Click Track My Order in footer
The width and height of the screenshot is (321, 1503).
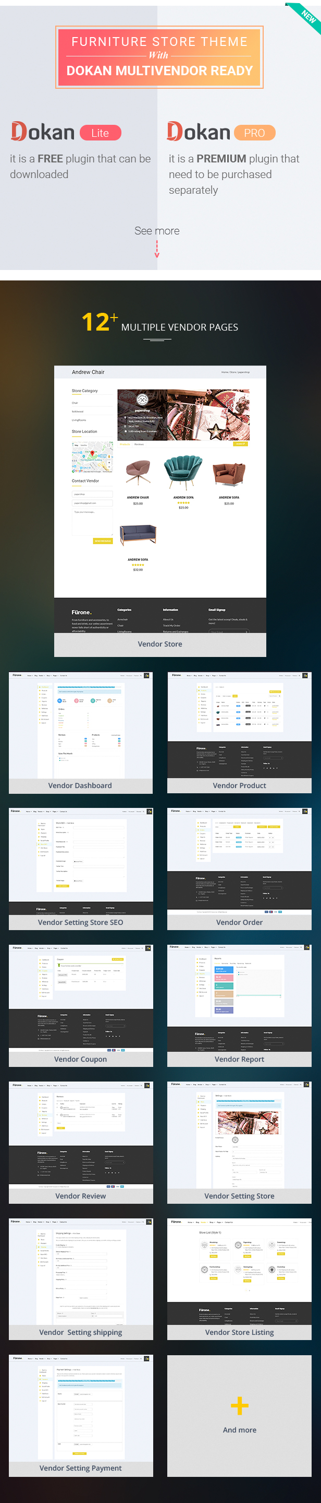(171, 626)
